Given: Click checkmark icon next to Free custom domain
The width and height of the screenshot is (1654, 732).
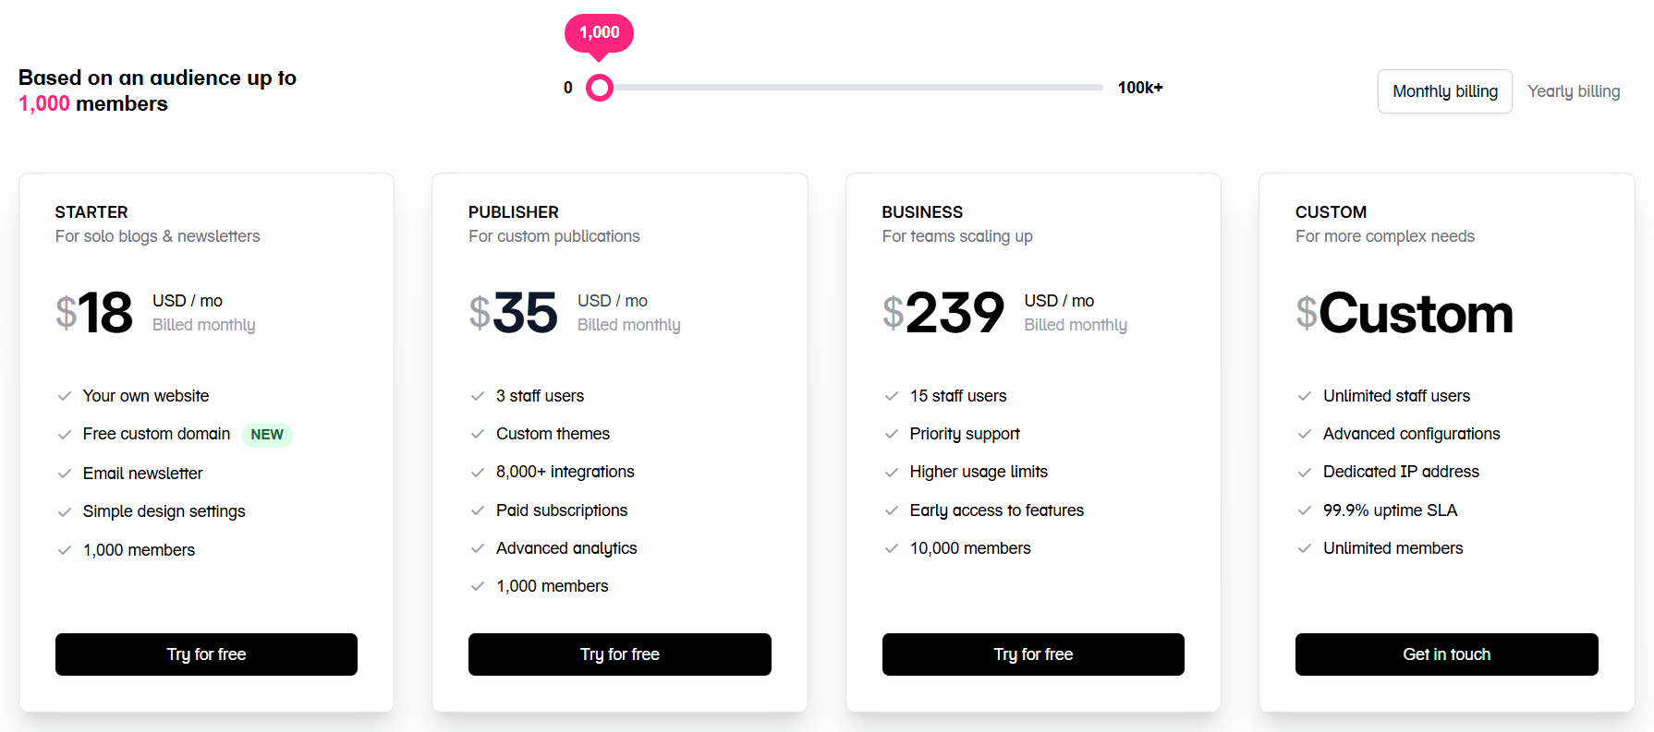Looking at the screenshot, I should click(x=65, y=435).
